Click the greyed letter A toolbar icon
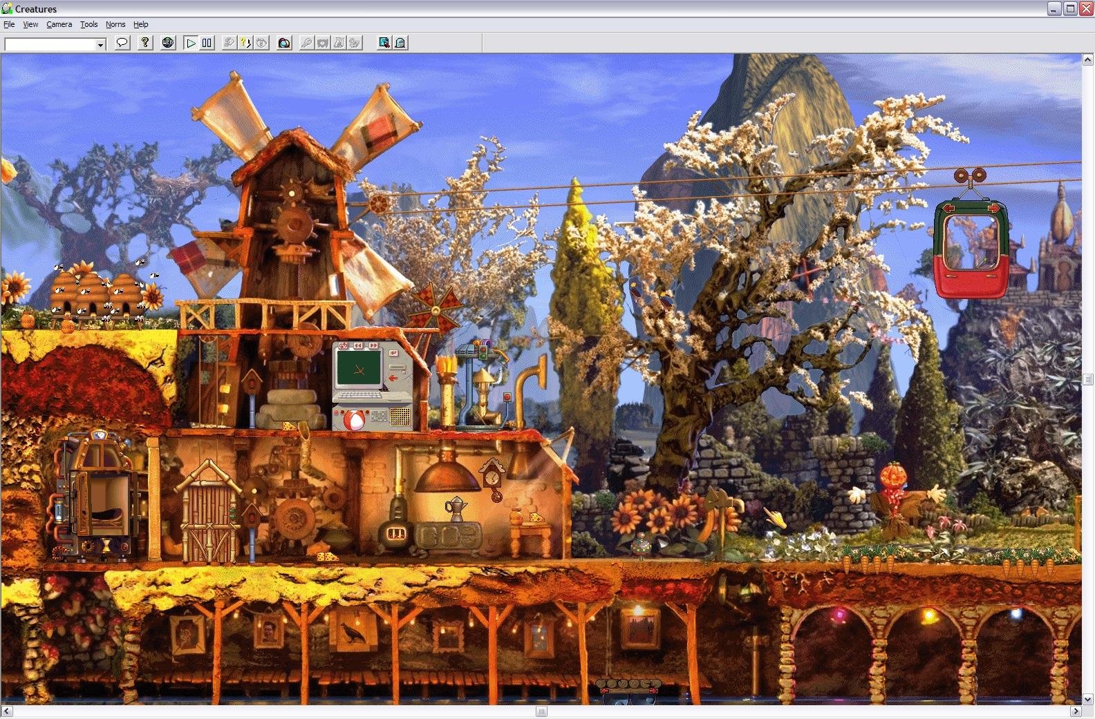 click(339, 43)
